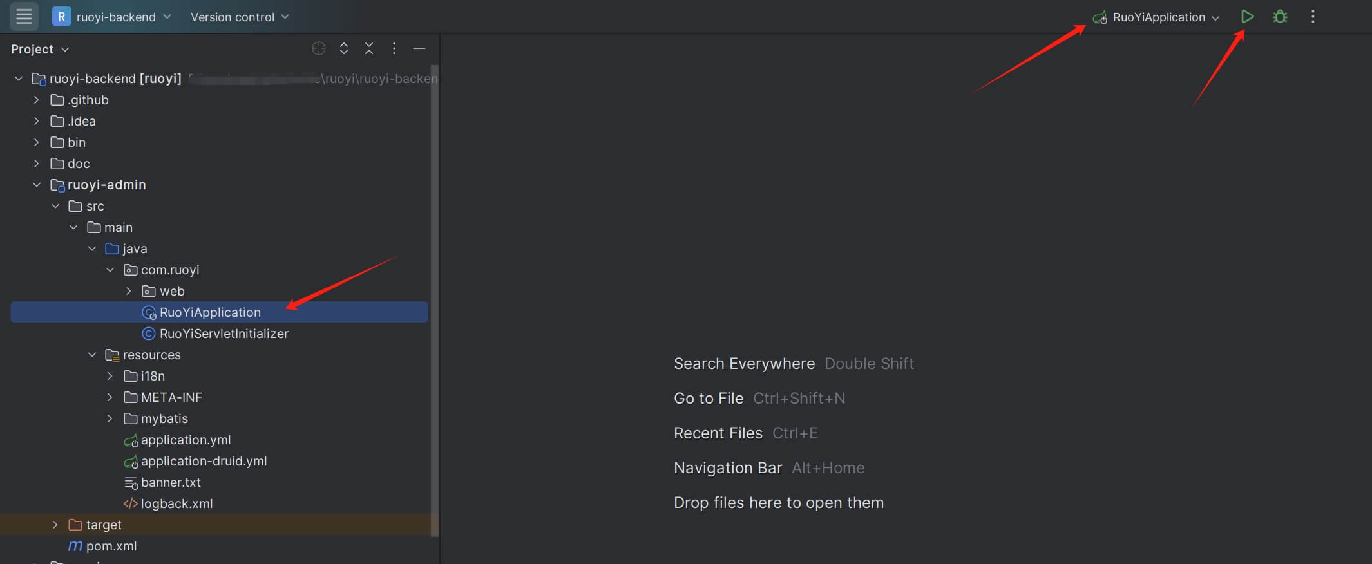The width and height of the screenshot is (1372, 564).
Task: Expand the .github folder
Action: click(37, 100)
